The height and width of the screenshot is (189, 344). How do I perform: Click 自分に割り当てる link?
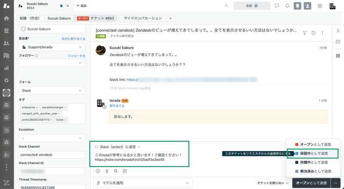[74, 39]
